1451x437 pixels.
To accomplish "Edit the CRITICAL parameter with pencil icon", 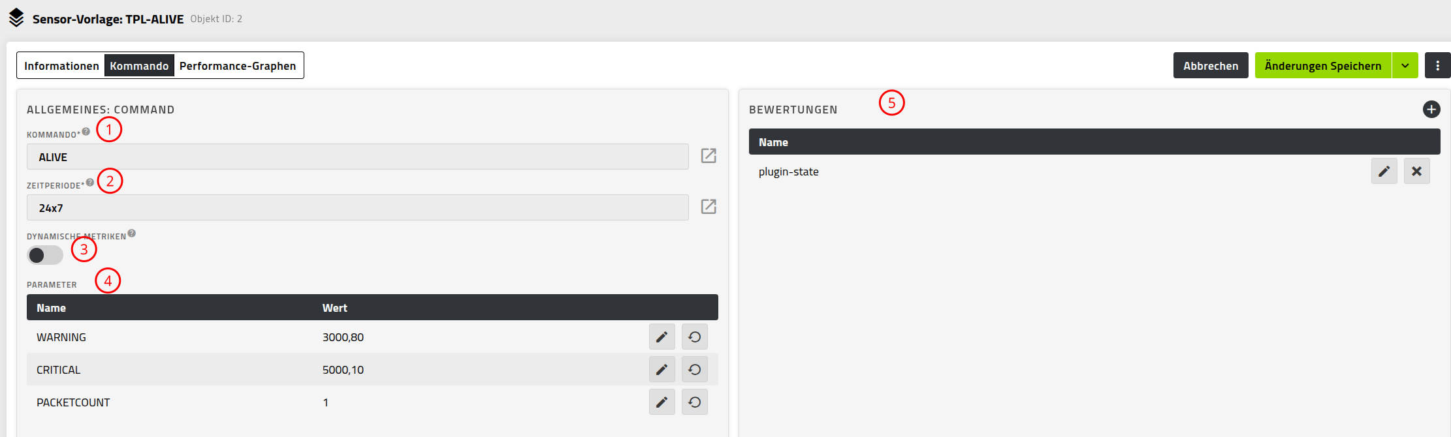I will pyautogui.click(x=662, y=369).
